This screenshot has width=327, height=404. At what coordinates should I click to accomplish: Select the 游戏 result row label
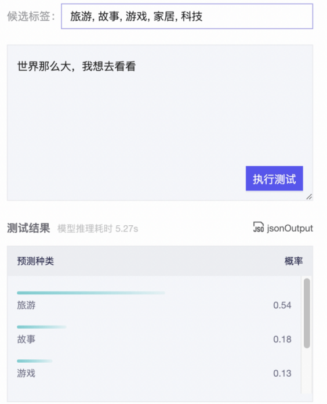[x=26, y=373]
